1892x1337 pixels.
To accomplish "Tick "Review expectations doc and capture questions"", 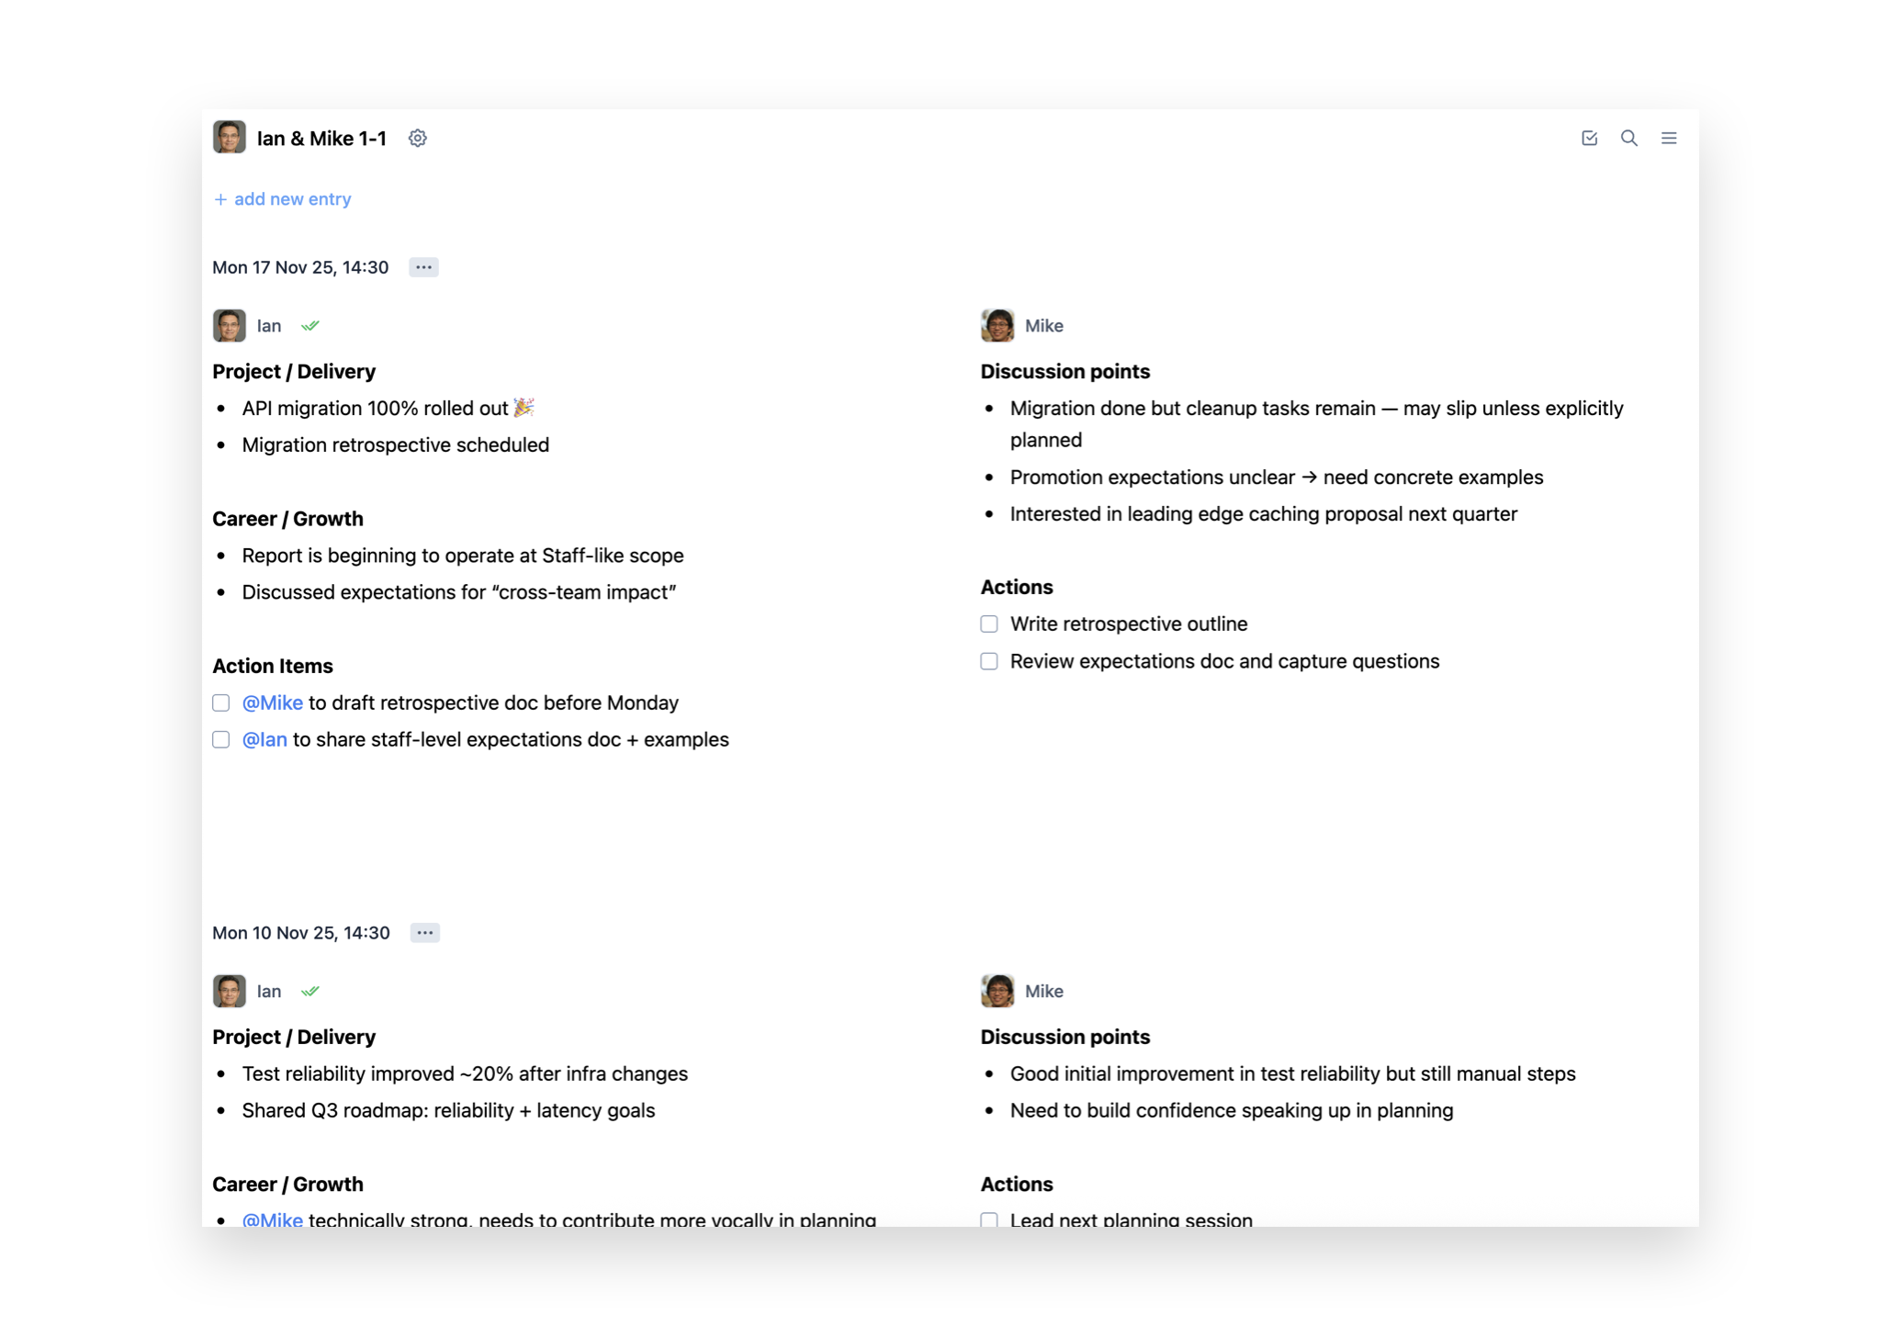I will point(989,662).
